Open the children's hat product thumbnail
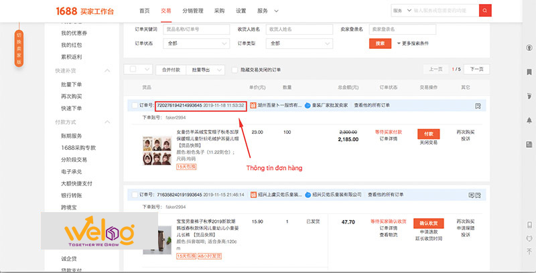 click(157, 151)
